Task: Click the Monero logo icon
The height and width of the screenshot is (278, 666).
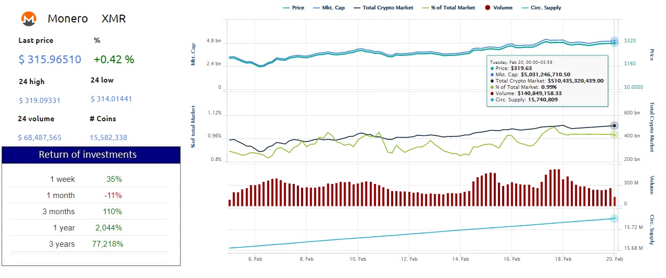Action: point(28,19)
